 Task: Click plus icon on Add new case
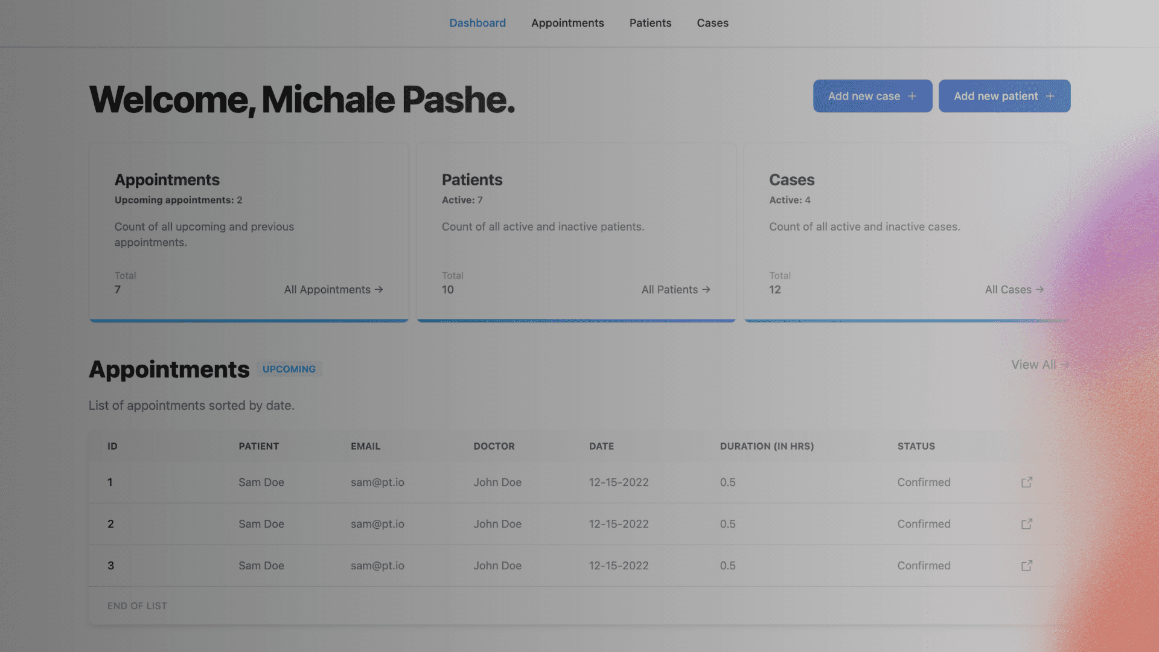(912, 96)
